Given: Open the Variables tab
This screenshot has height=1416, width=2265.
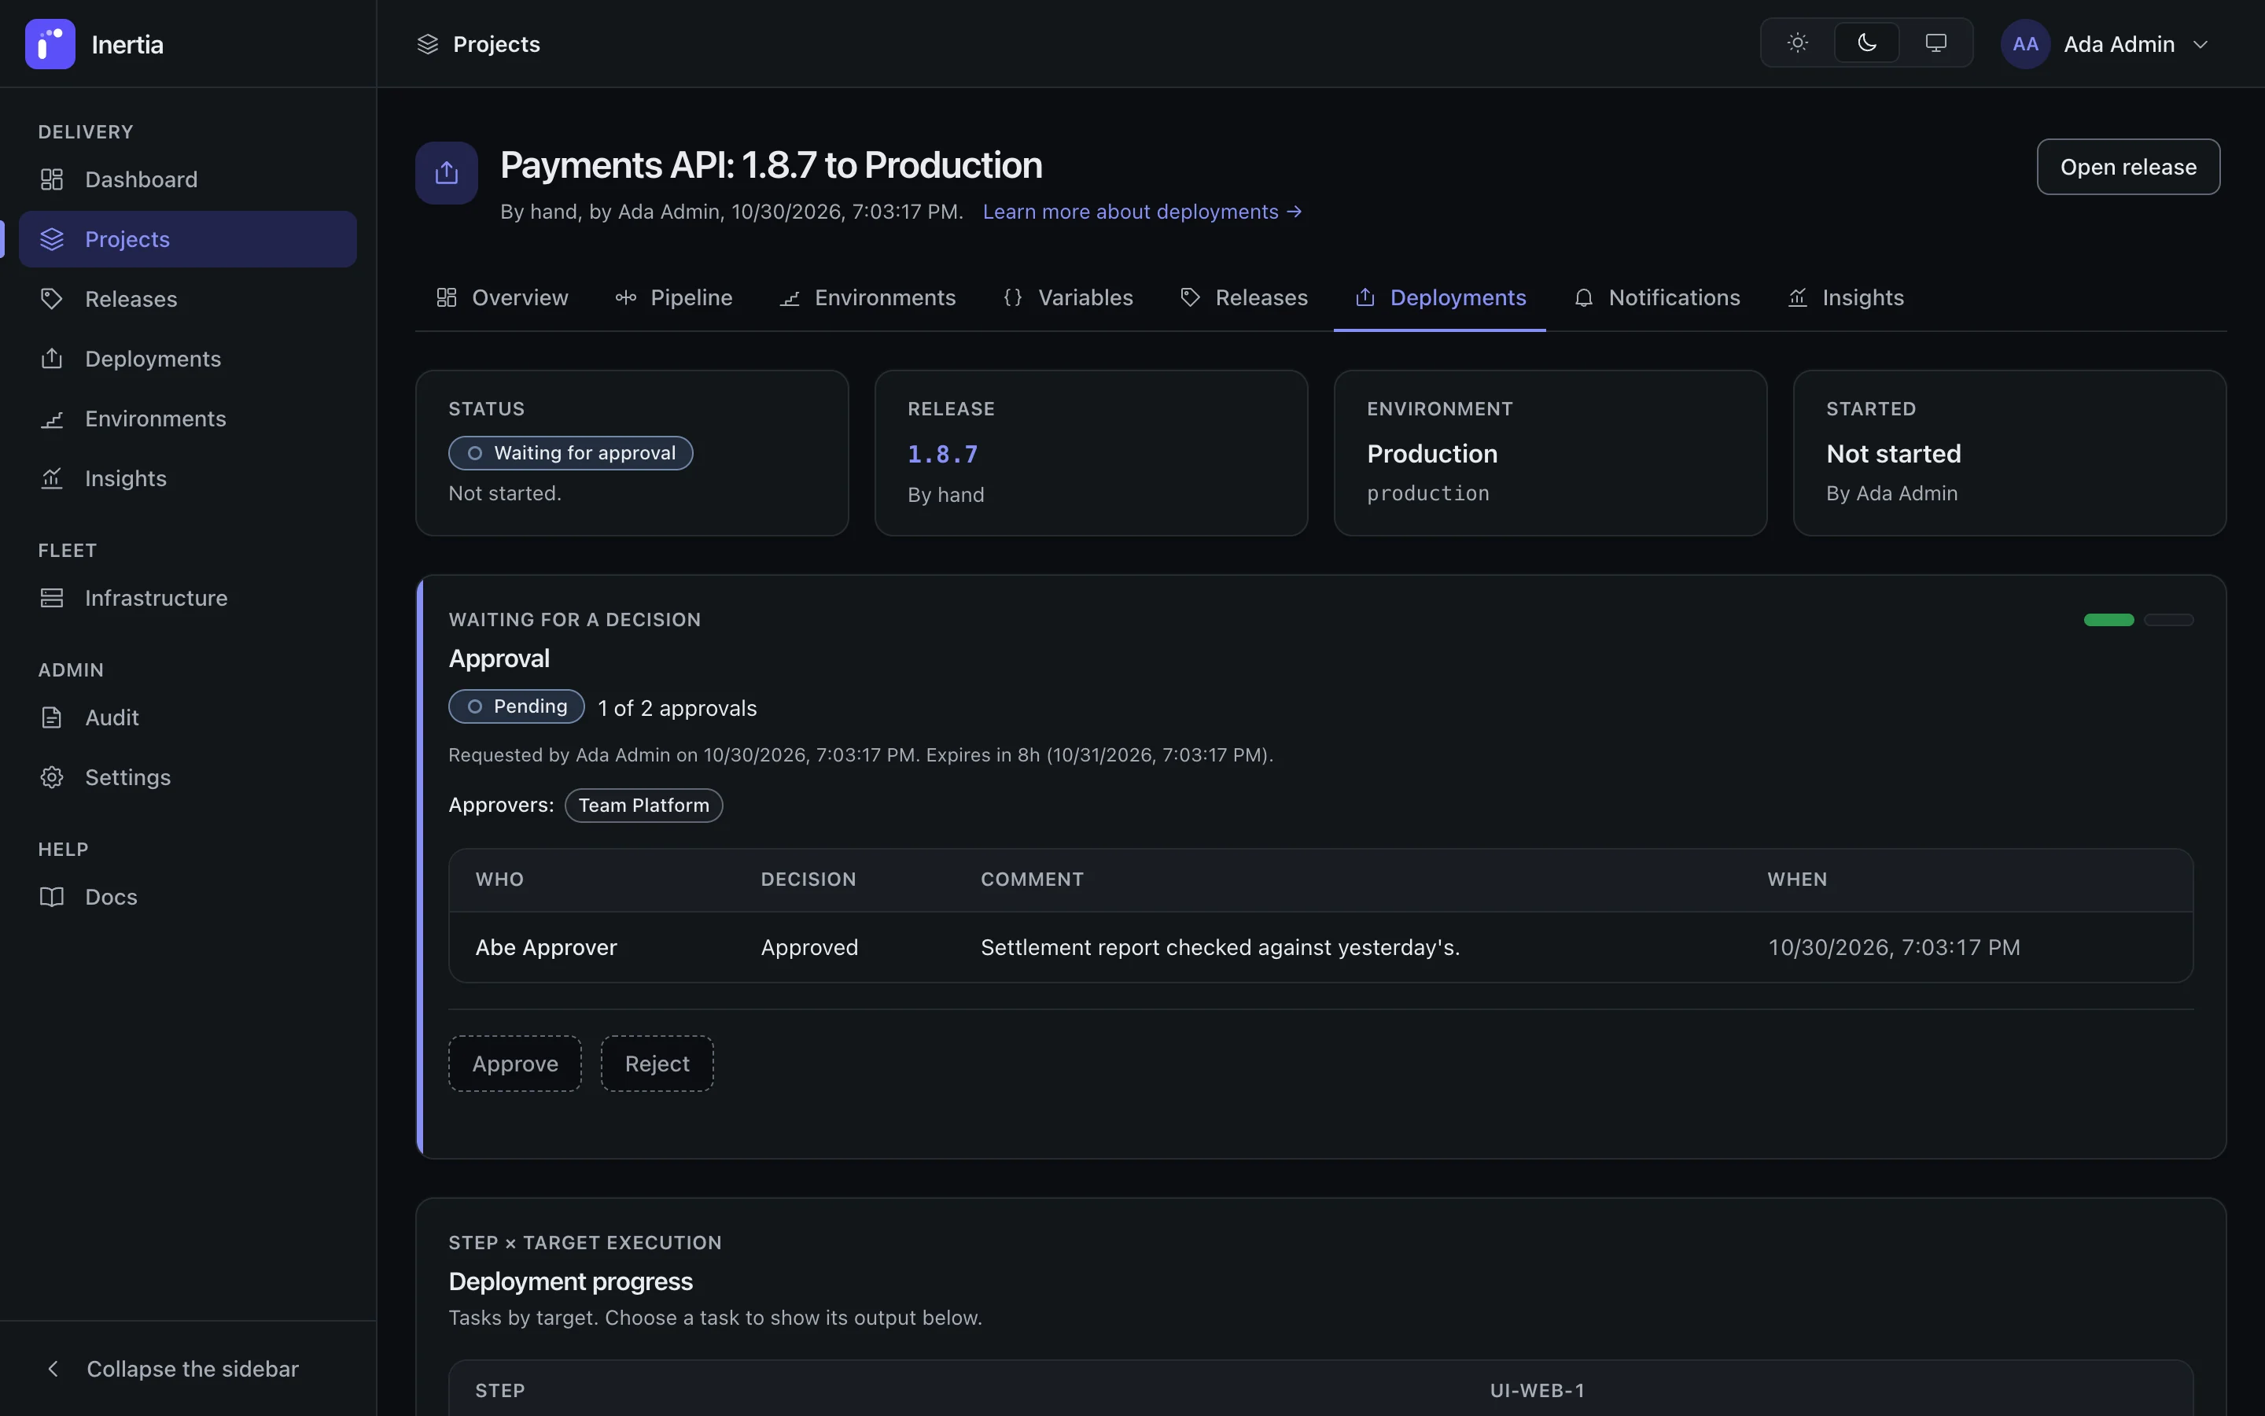Looking at the screenshot, I should (1068, 298).
